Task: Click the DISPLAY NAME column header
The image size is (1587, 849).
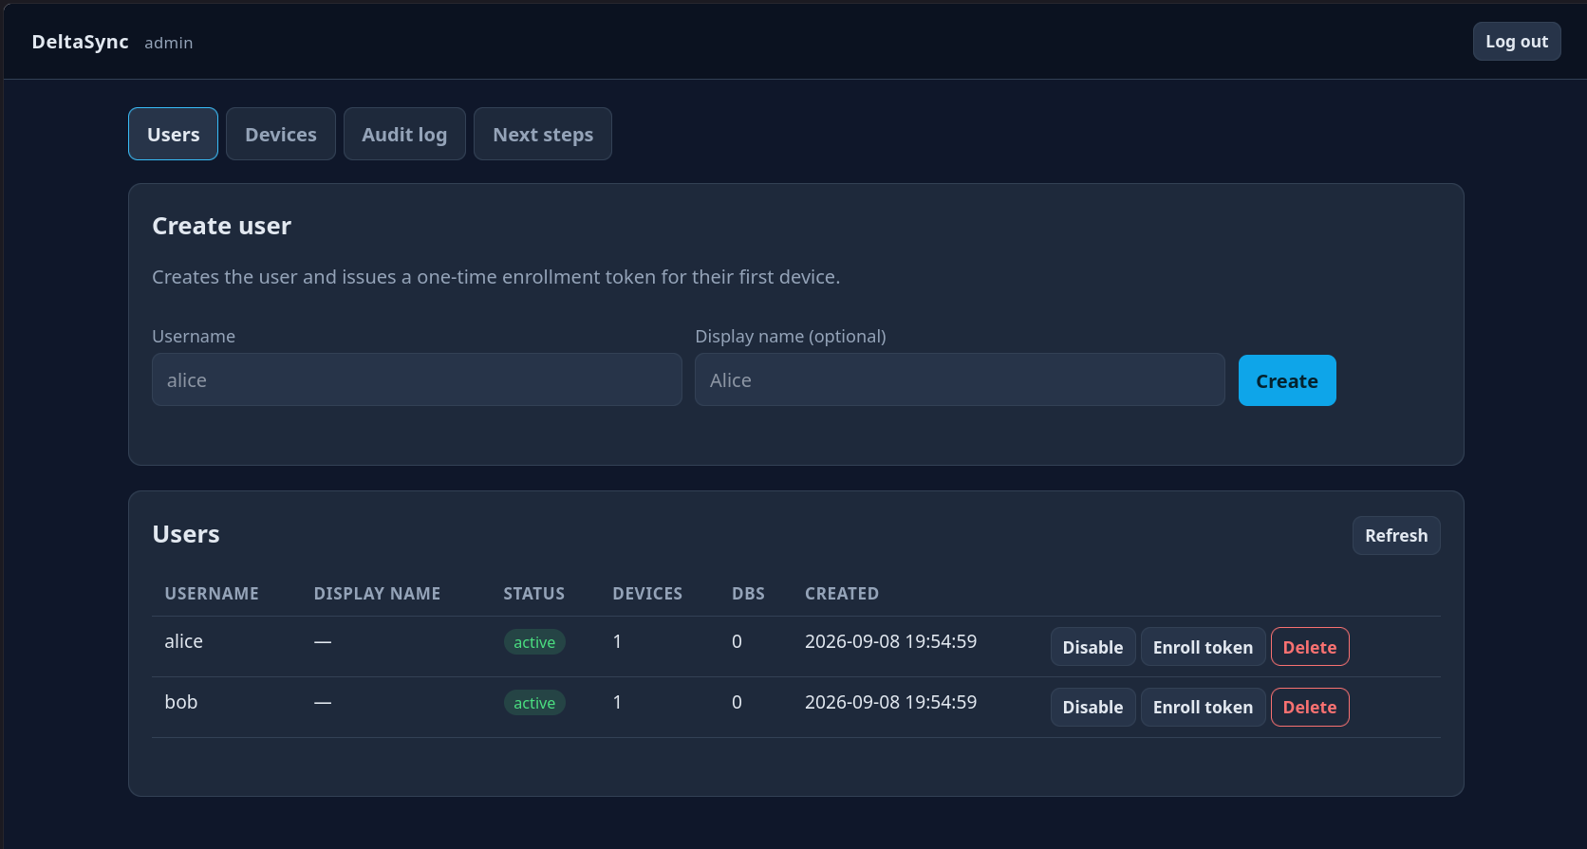Action: [x=377, y=594]
